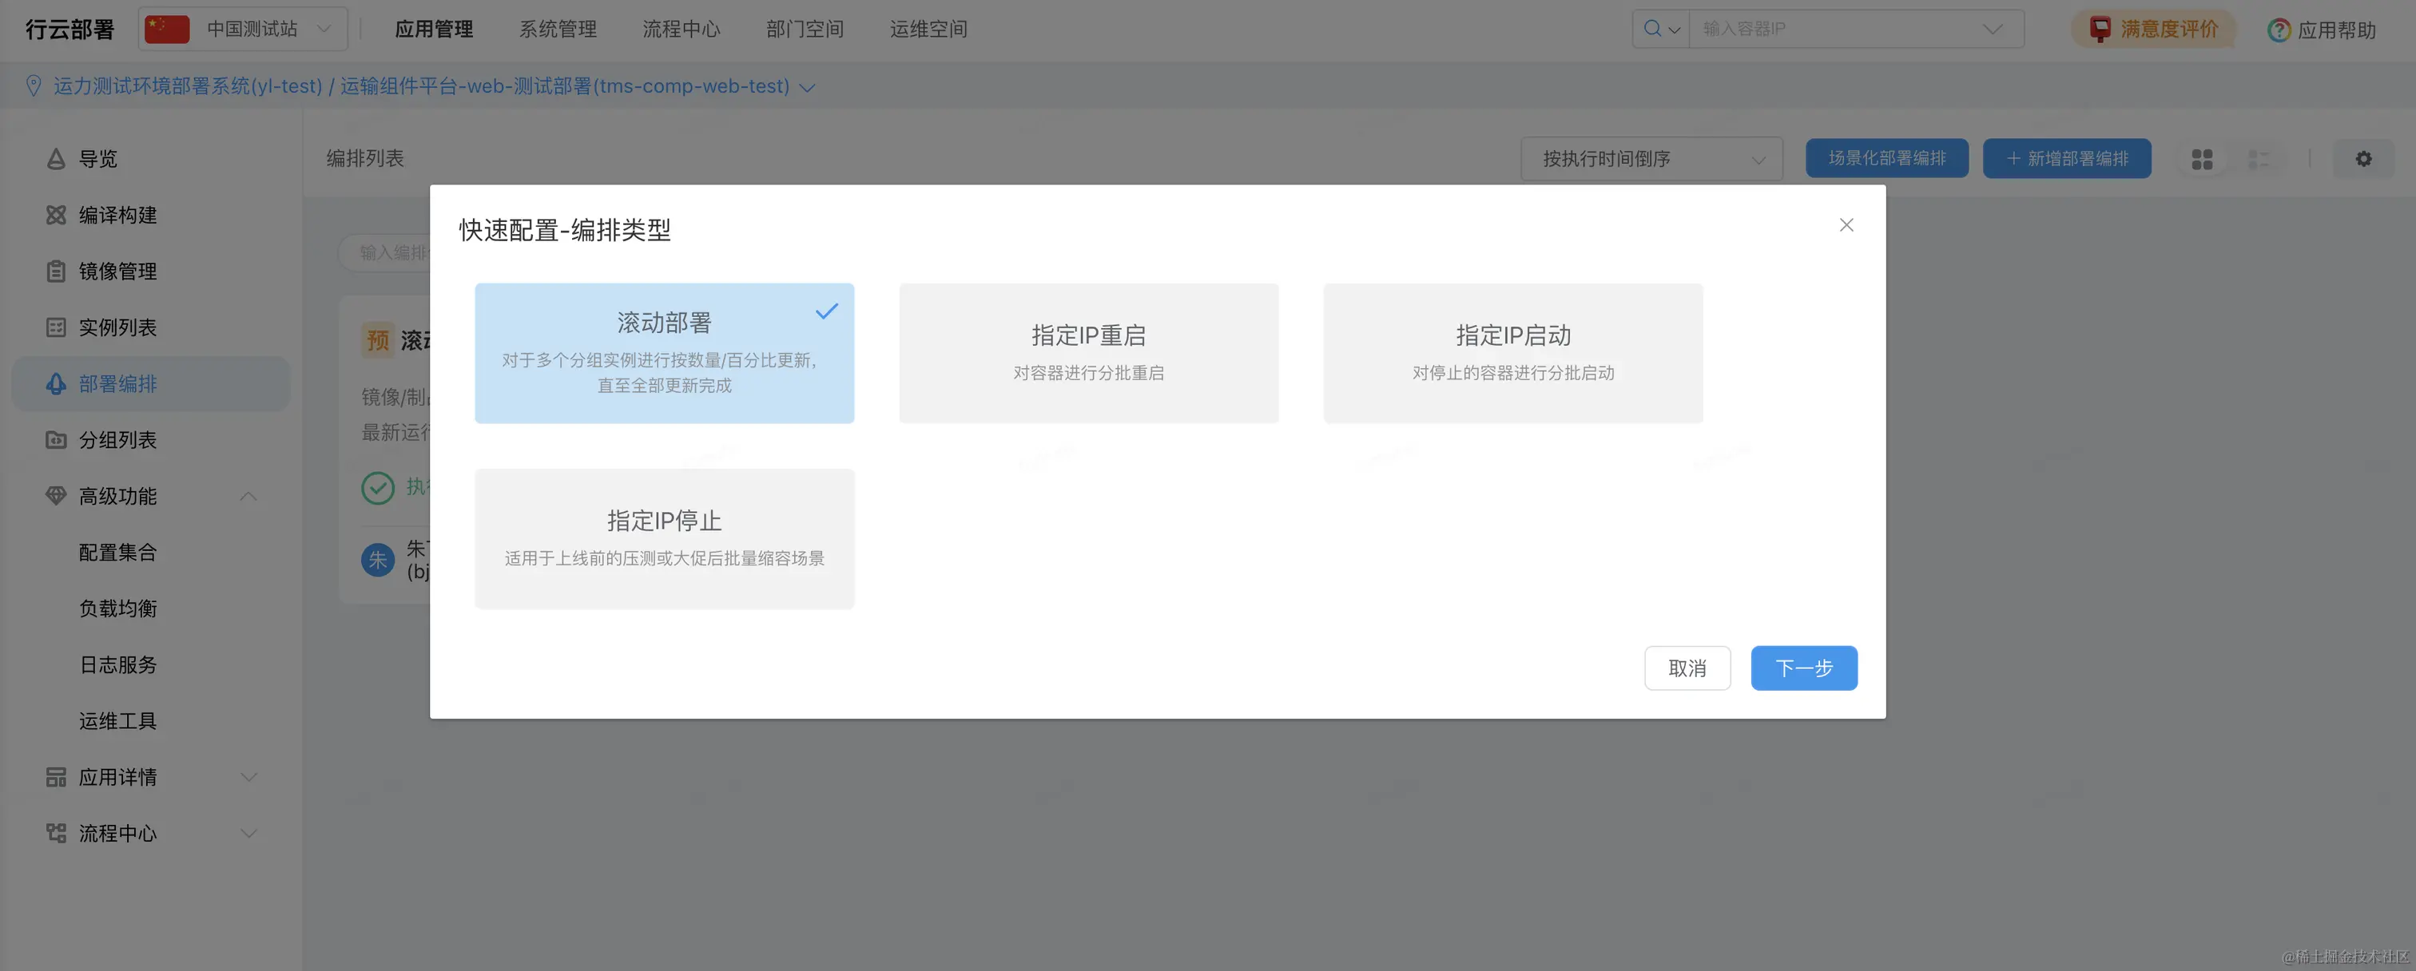Click the 导览 sidebar icon
Viewport: 2416px width, 971px height.
pos(55,160)
